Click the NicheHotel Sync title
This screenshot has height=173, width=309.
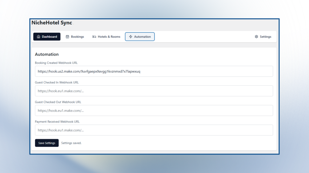coord(52,23)
